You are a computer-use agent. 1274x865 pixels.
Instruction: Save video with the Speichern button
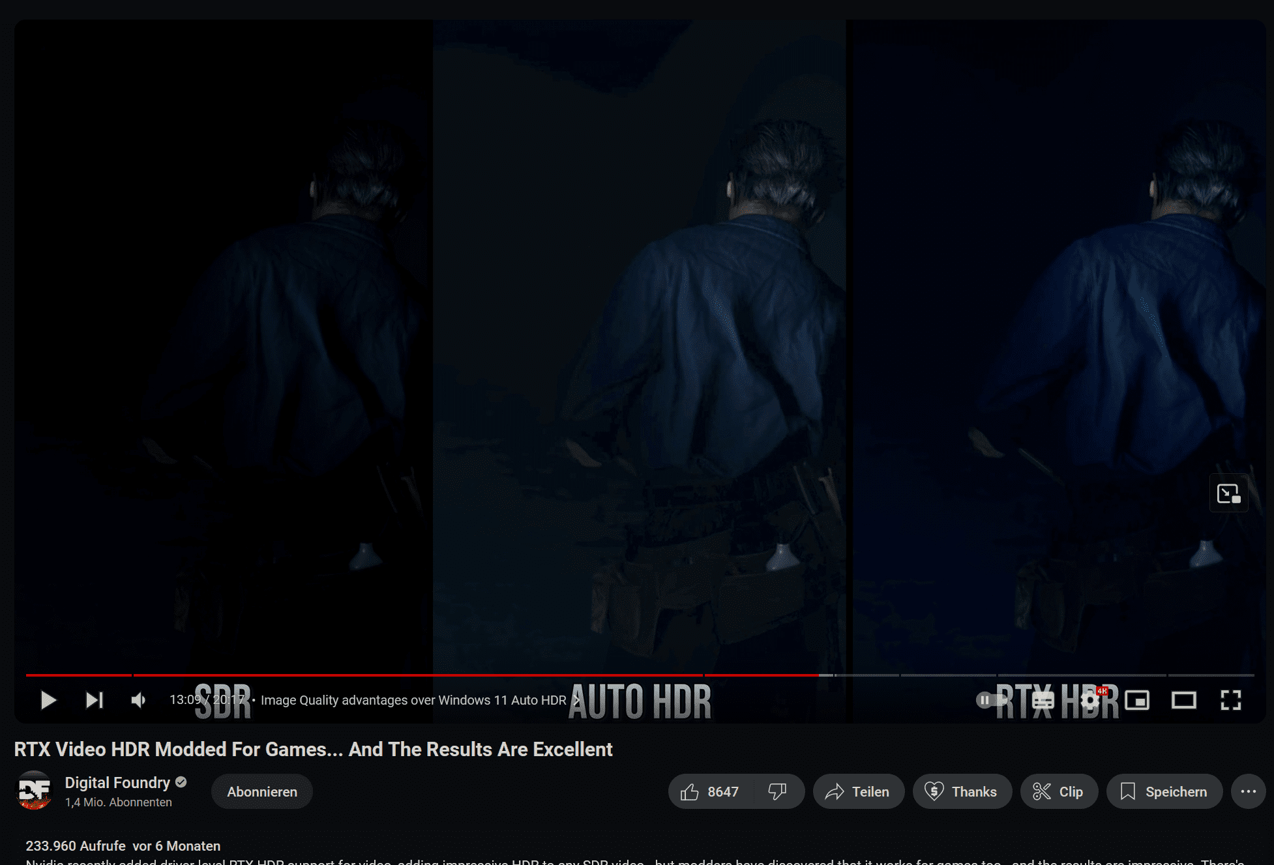coord(1164,791)
